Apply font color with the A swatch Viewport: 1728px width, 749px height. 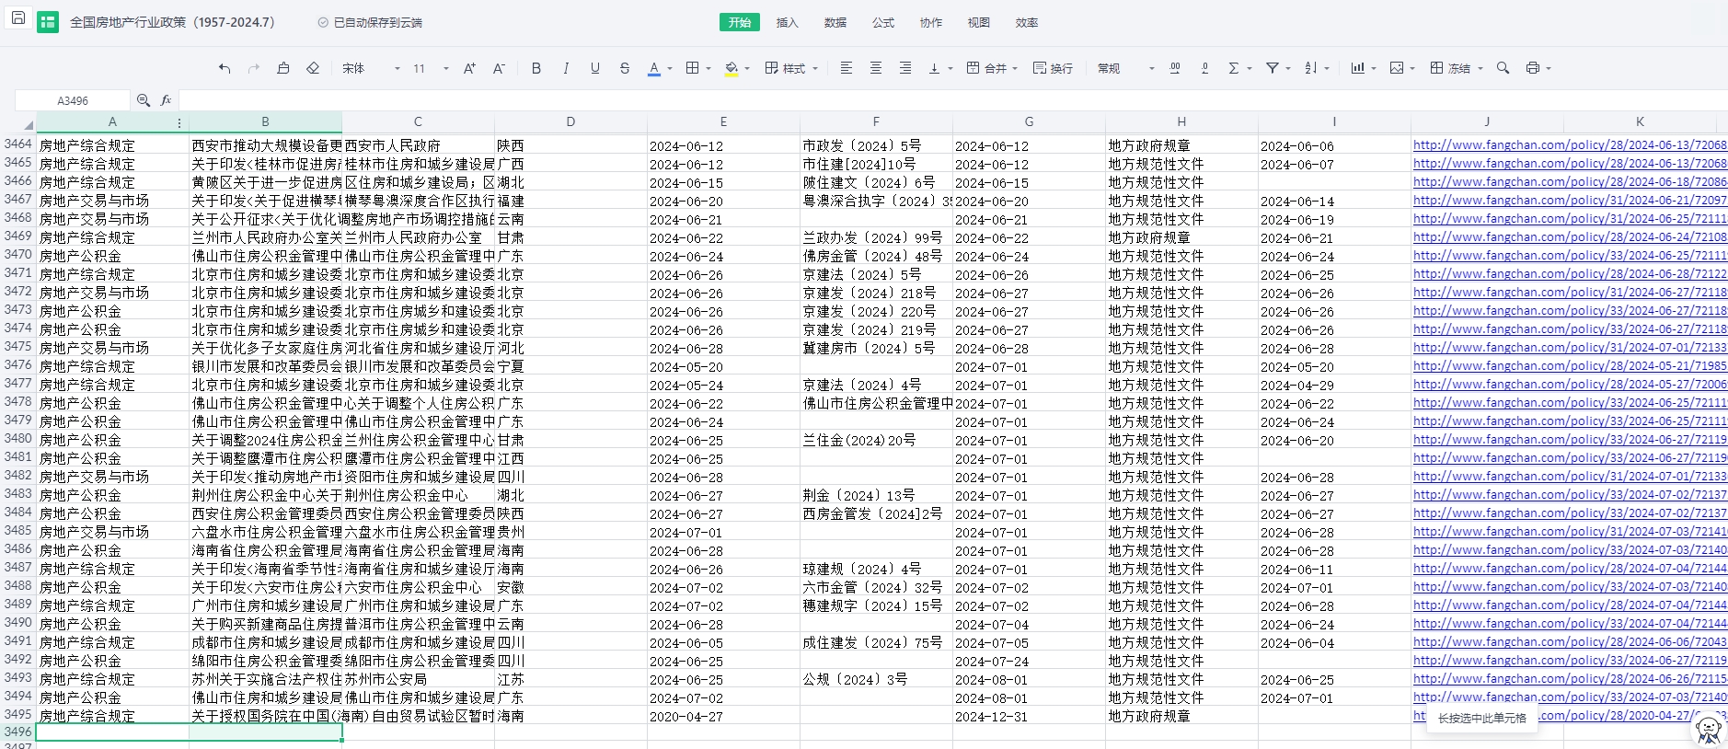coord(654,68)
